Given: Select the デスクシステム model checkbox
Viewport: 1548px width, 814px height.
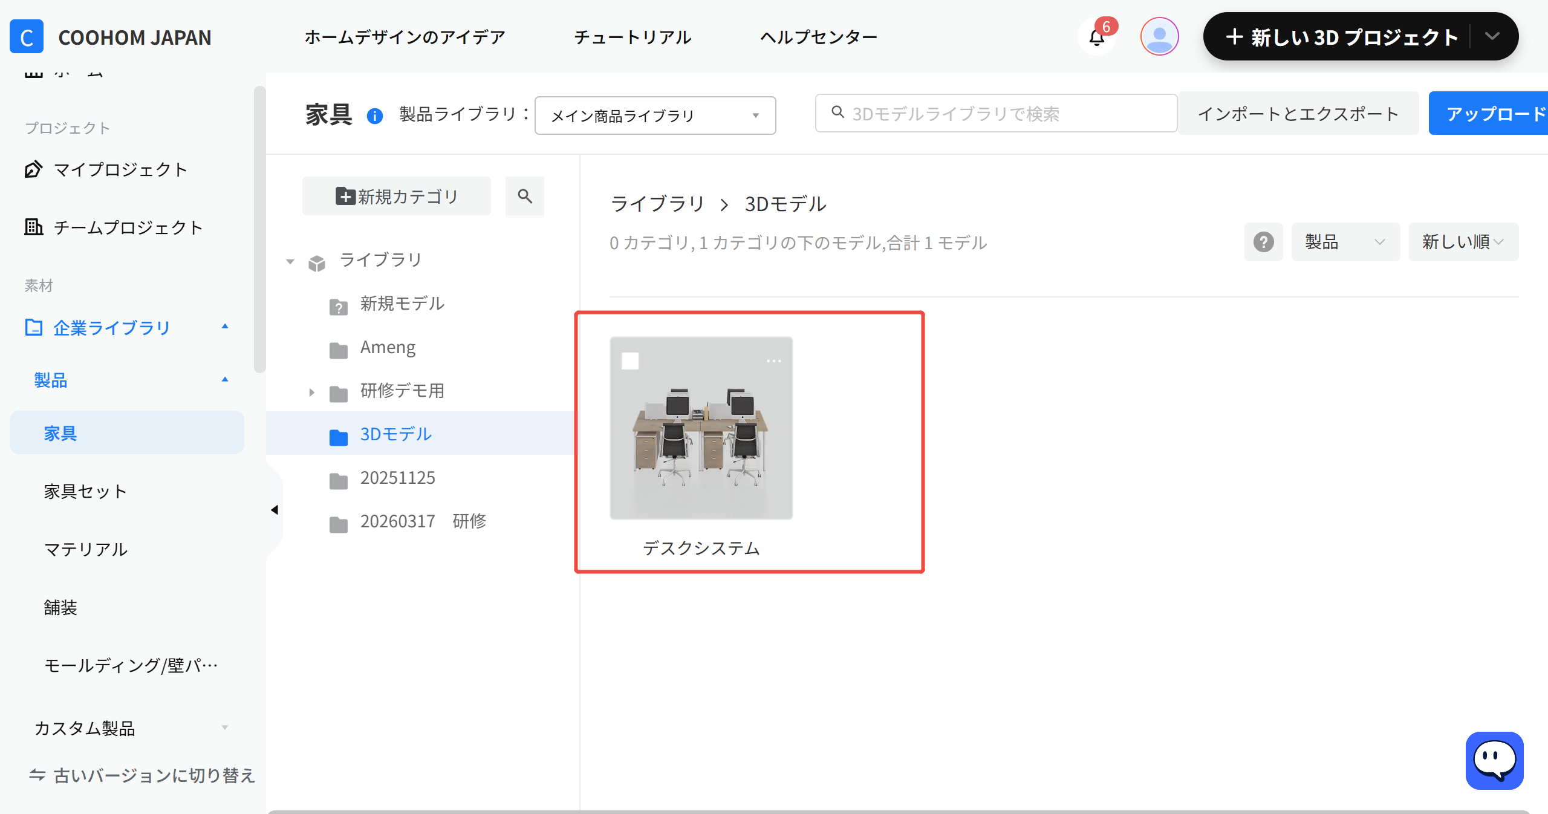Looking at the screenshot, I should [x=630, y=361].
